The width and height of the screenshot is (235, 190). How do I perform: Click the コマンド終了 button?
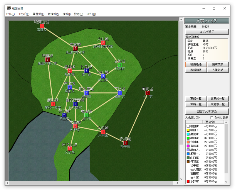[207, 32]
